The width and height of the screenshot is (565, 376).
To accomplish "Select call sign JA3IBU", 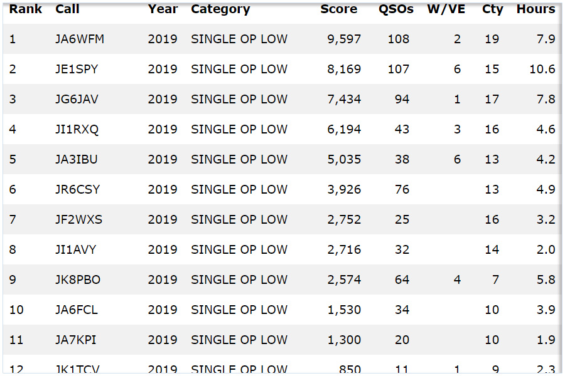I will tap(77, 159).
